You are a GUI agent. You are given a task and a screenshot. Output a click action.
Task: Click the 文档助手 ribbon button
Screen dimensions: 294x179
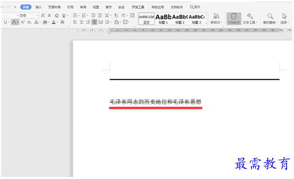[234, 19]
